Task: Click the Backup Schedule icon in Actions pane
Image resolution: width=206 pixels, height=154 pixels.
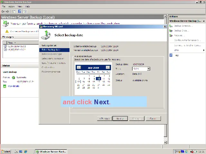Action: [x=171, y=26]
